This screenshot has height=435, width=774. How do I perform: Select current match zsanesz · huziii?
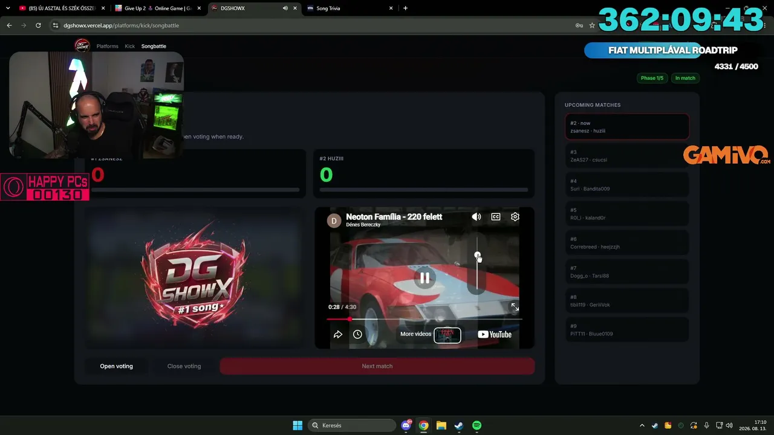pos(627,127)
